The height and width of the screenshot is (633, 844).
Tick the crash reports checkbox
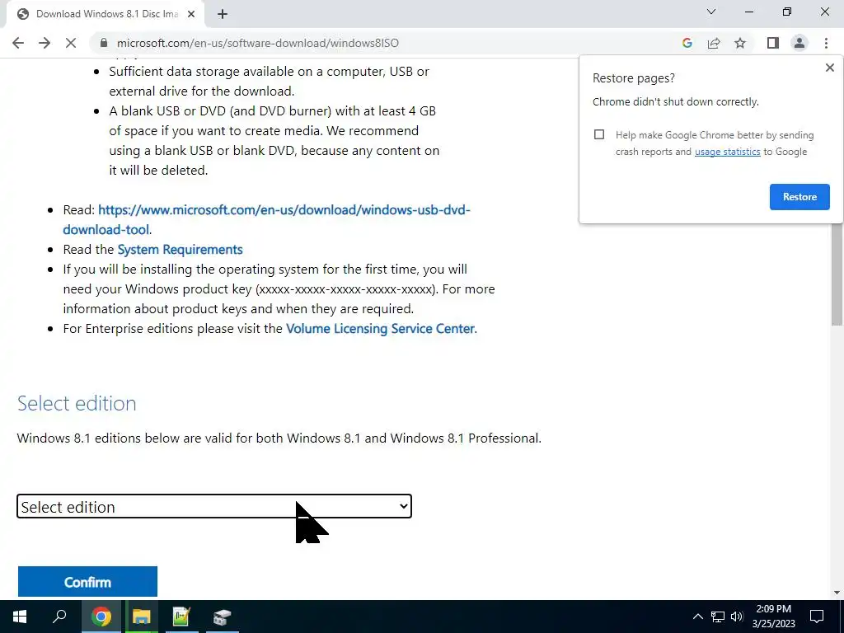[599, 134]
